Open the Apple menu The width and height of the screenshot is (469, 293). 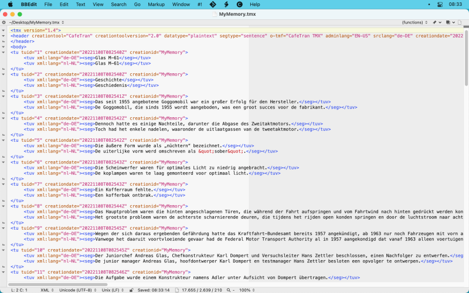click(x=11, y=4)
